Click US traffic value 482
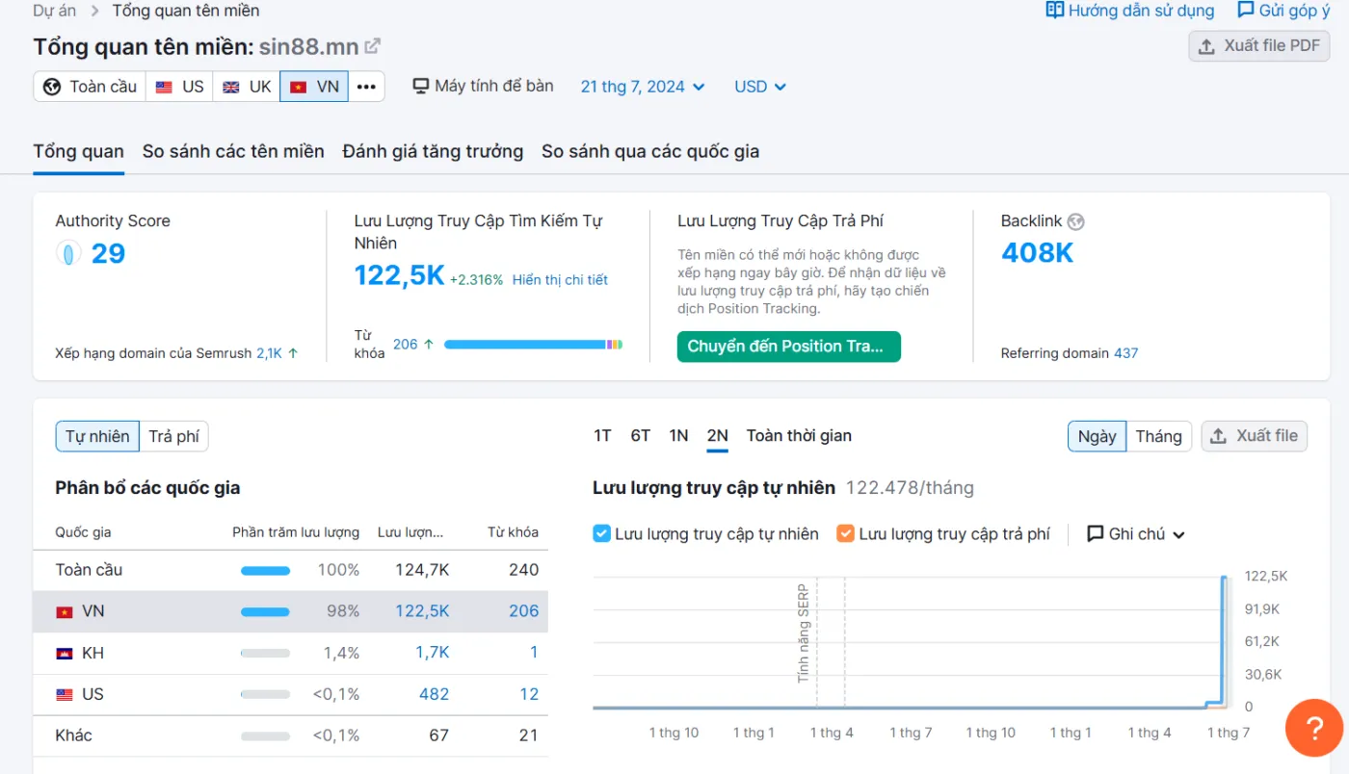The width and height of the screenshot is (1349, 774). pyautogui.click(x=435, y=694)
